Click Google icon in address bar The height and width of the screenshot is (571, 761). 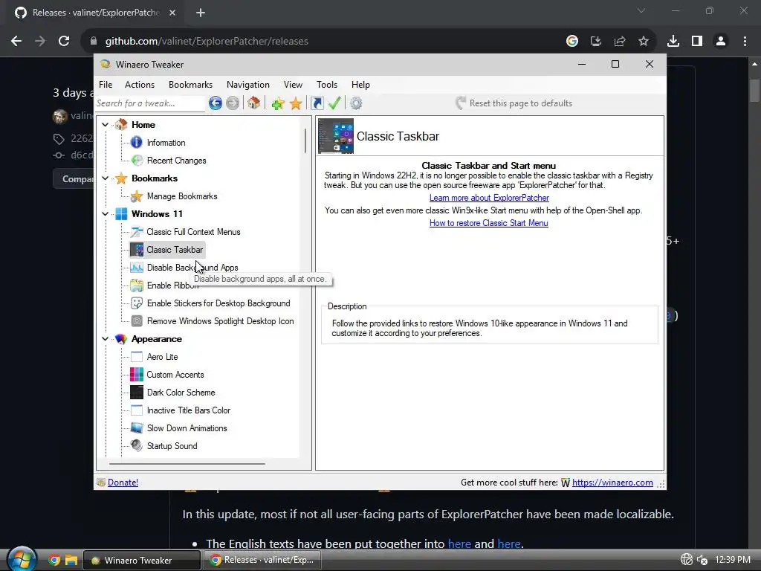tap(572, 42)
